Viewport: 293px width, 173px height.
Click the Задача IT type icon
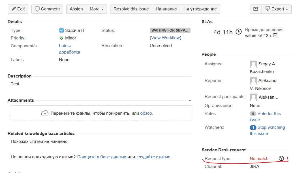tap(61, 30)
